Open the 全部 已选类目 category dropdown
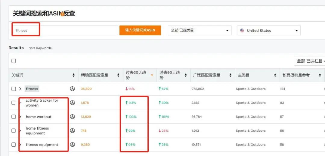The image size is (325, 156). [x=200, y=30]
